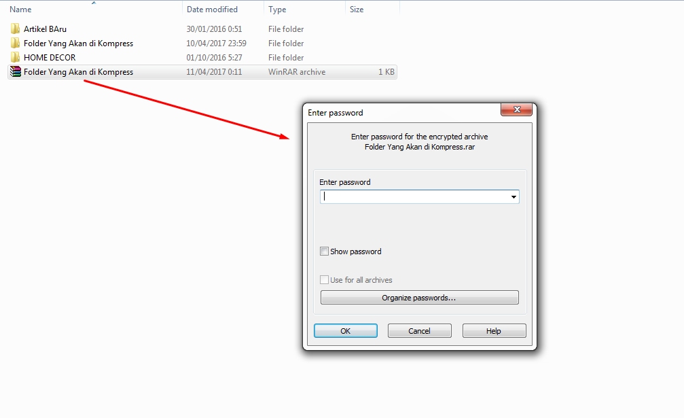This screenshot has width=684, height=418.
Task: Sort the list by Type column
Action: tap(277, 9)
